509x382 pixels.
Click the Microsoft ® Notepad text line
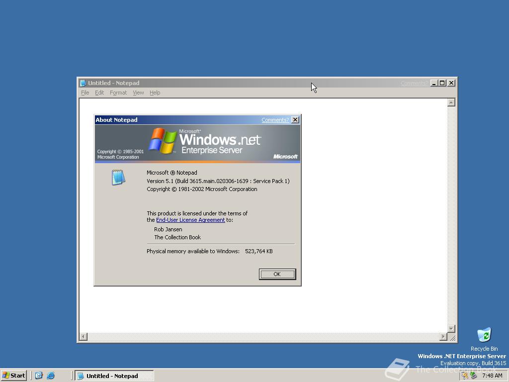point(171,173)
